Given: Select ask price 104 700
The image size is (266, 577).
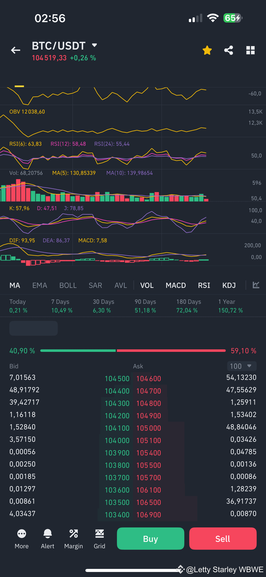Looking at the screenshot, I should click(149, 391).
